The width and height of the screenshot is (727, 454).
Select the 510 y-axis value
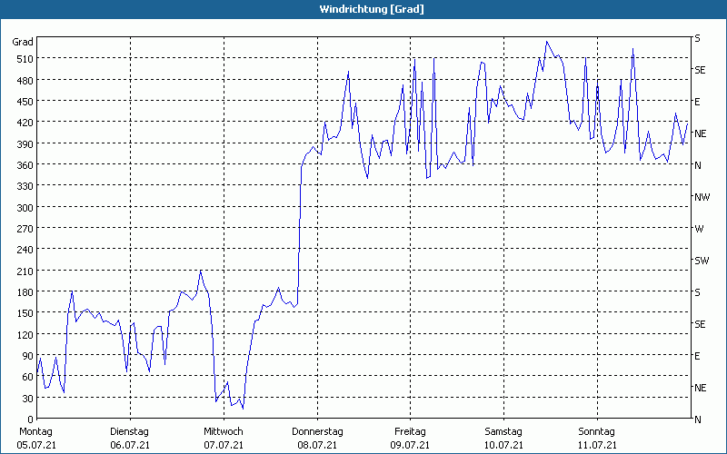tap(25, 59)
